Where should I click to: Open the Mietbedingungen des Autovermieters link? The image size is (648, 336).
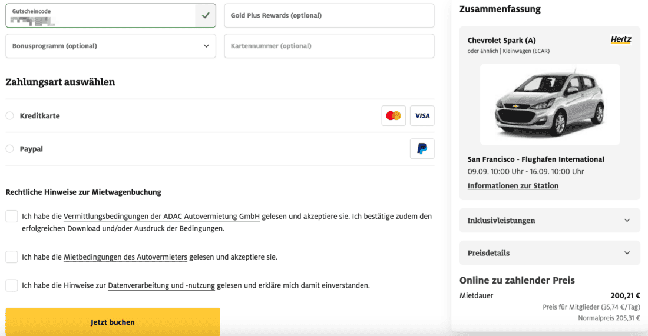click(x=125, y=257)
